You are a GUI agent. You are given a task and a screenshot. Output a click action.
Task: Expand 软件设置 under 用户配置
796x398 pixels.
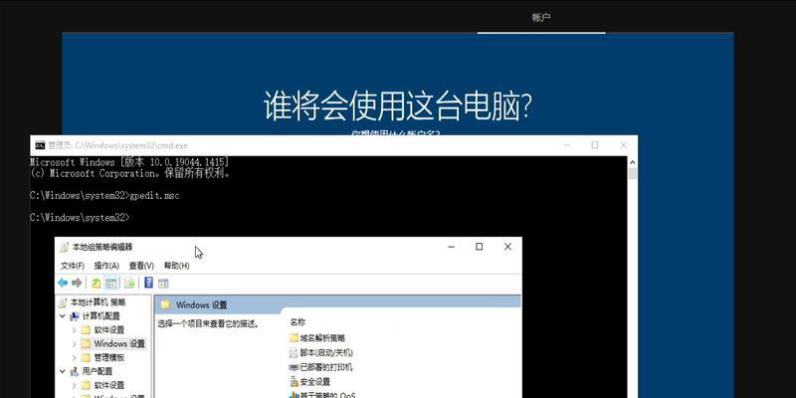pos(74,385)
